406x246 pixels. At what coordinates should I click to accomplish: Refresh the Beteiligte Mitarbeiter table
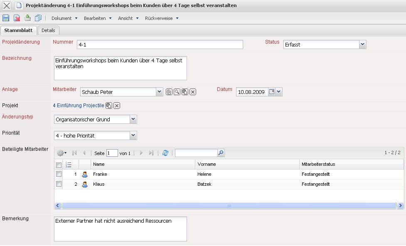coord(165,153)
